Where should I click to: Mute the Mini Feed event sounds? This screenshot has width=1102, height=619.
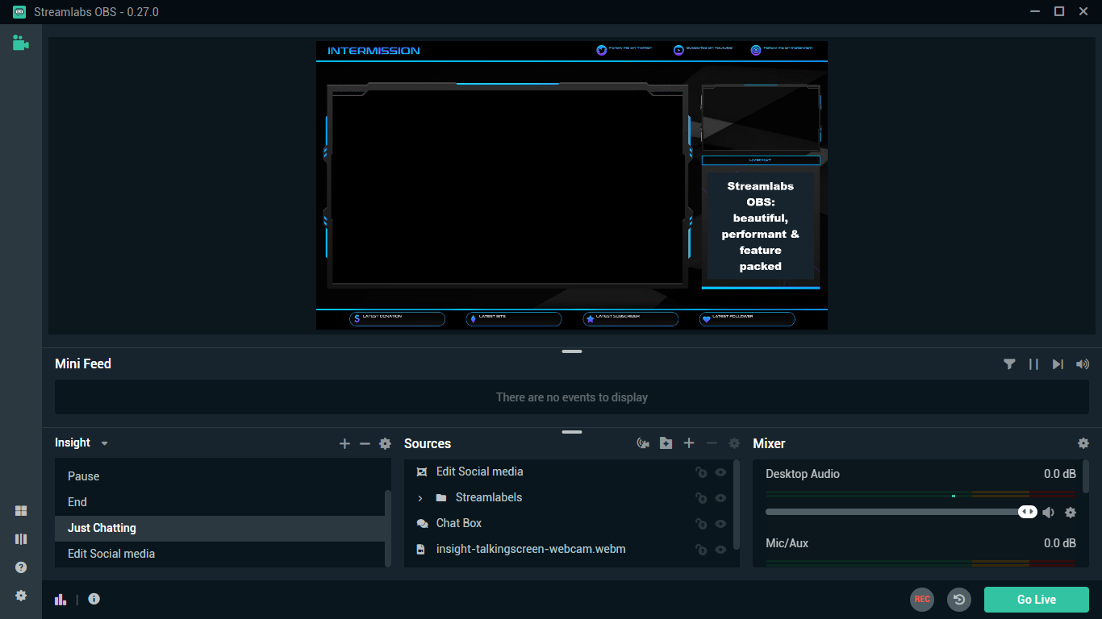(x=1083, y=364)
